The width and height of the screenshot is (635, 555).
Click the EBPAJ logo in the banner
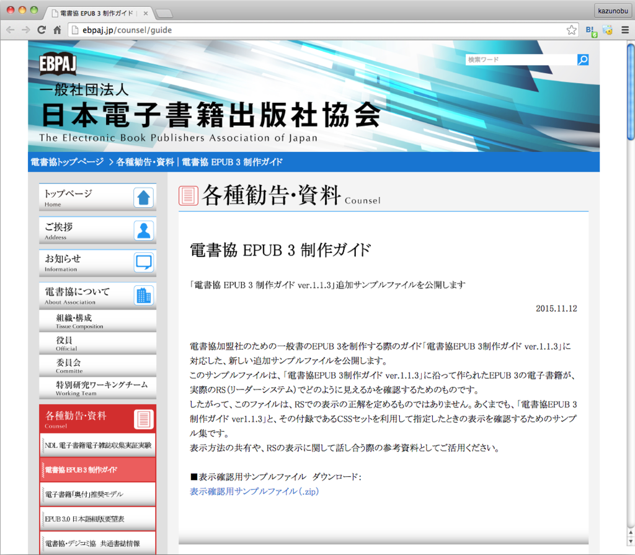(58, 63)
